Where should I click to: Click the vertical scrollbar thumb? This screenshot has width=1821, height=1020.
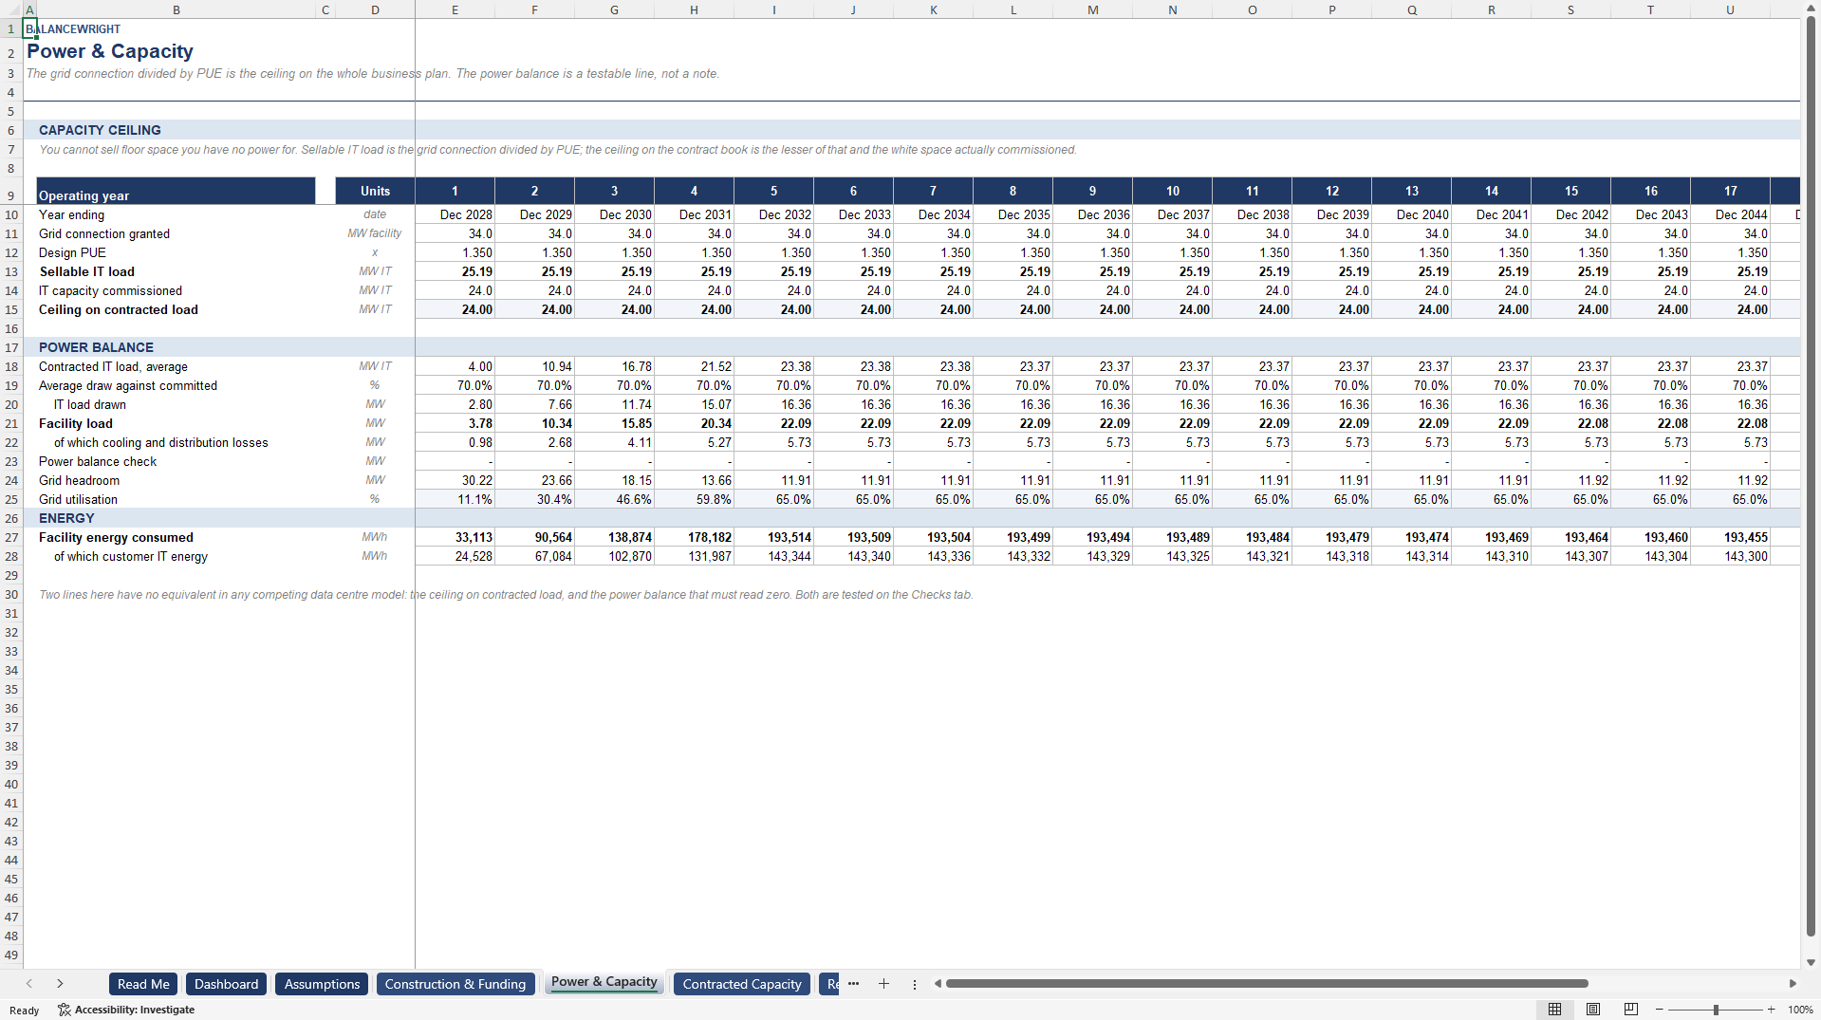pos(1812,477)
